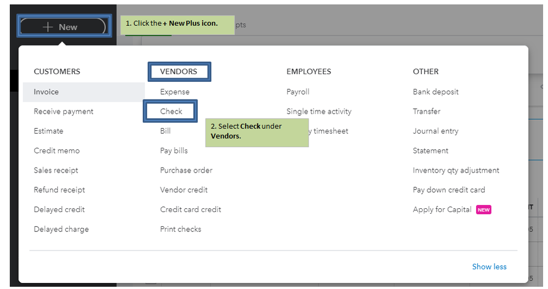Select Payroll under Employees
Viewport: 548px width, 289px height.
298,92
